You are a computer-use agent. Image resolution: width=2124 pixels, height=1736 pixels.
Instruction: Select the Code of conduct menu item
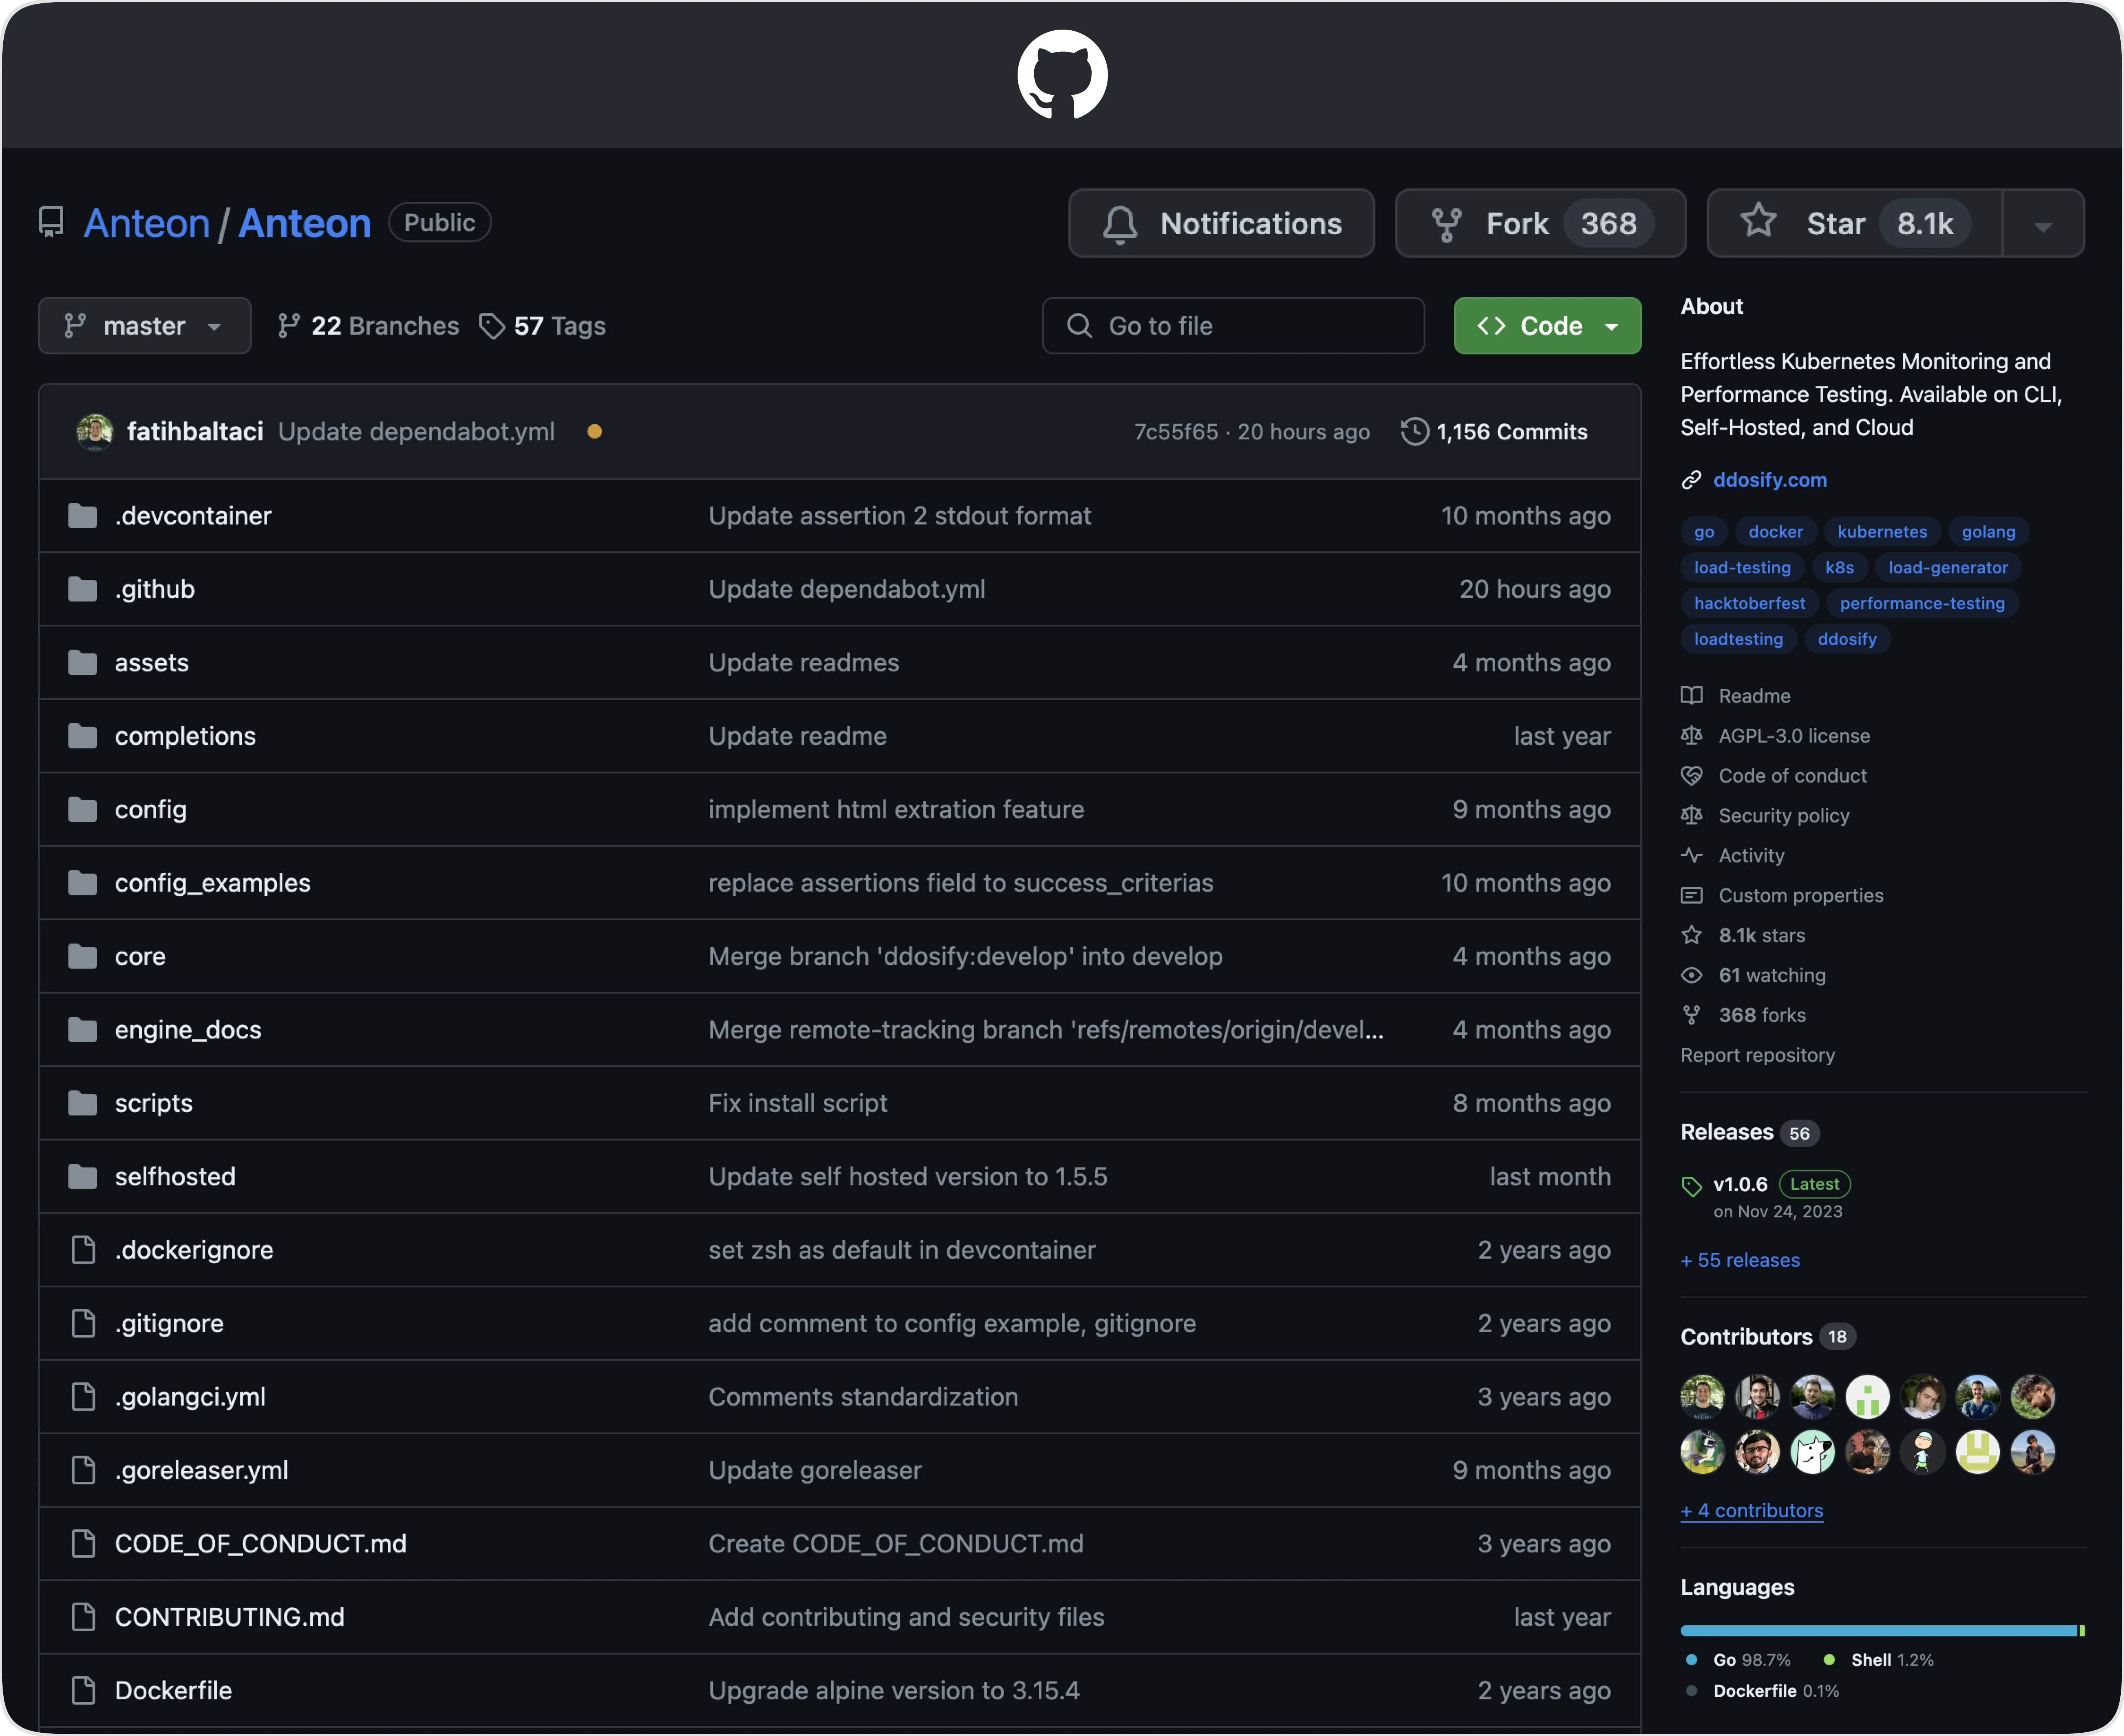(1794, 774)
